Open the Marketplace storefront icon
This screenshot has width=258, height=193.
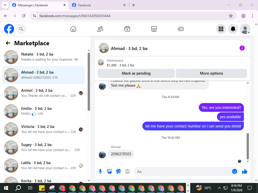point(154,29)
